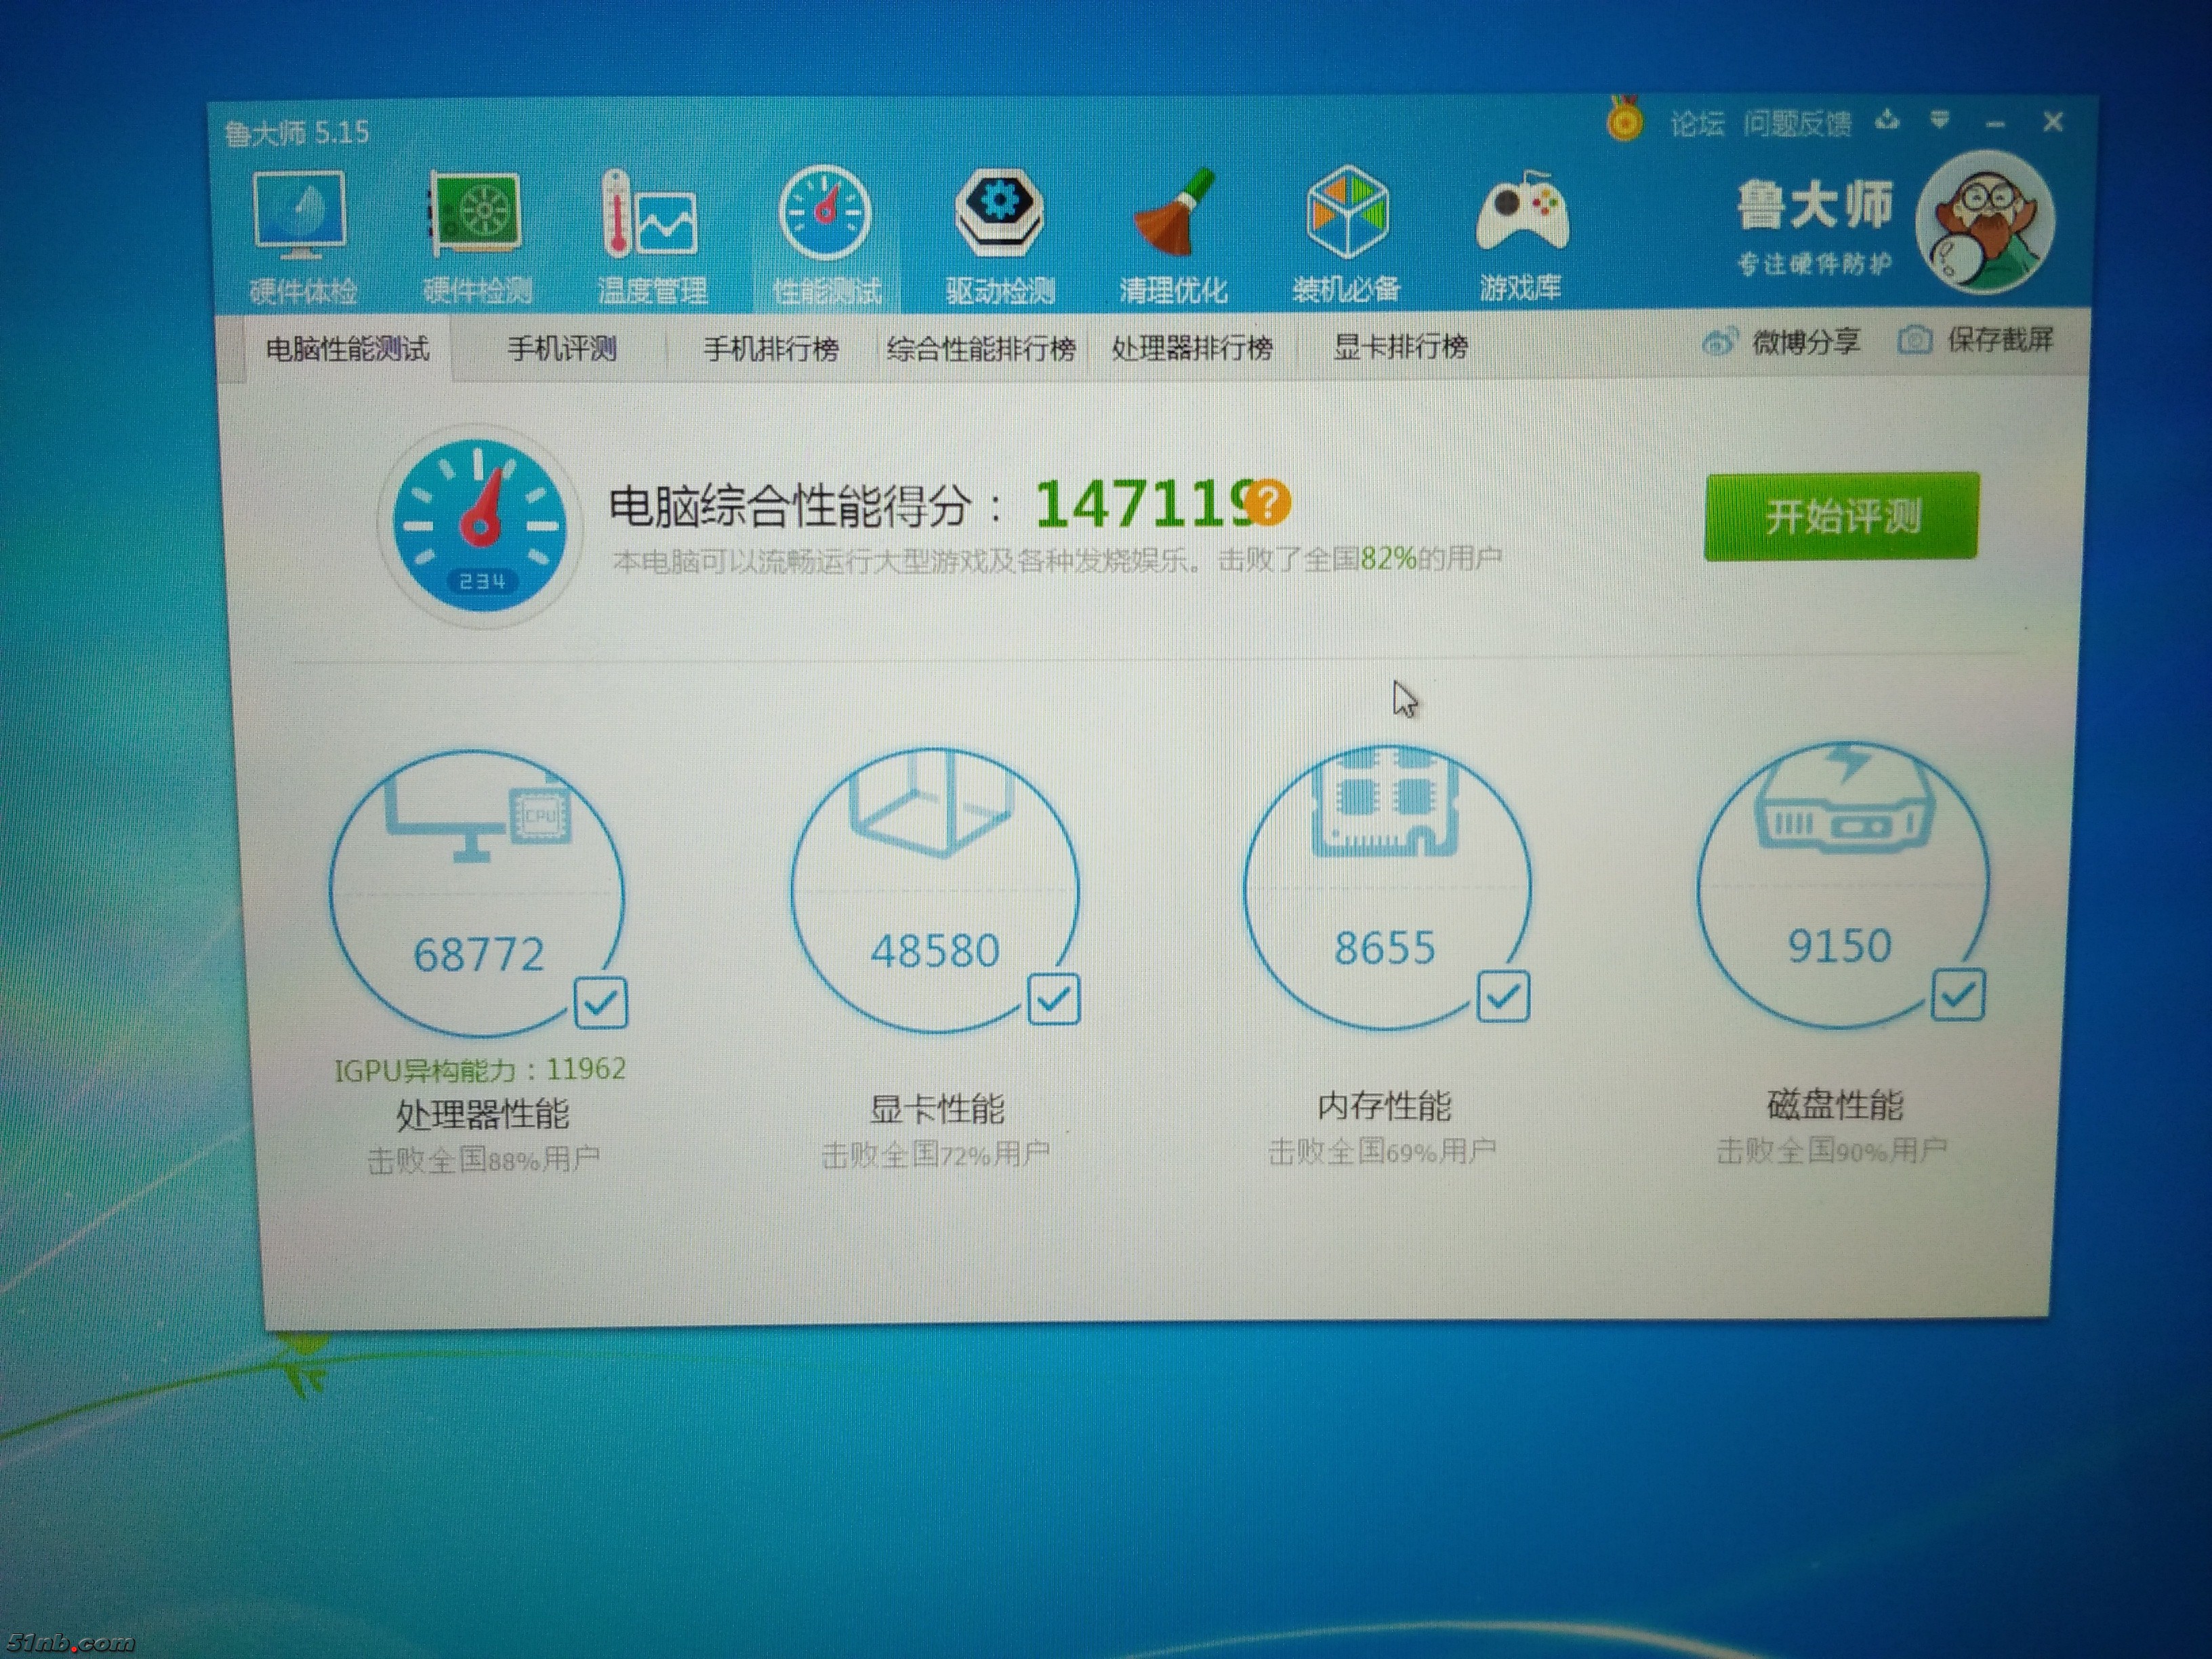Click 击败全国72%用户 text
2212x1659 pixels.
(x=935, y=1155)
